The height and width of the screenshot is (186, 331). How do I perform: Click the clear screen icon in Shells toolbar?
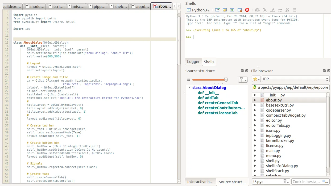(217, 10)
